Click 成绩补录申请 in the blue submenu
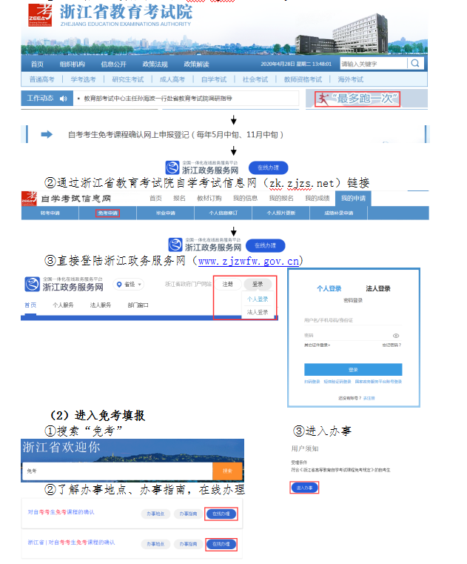This screenshot has width=467, height=564. tap(338, 213)
